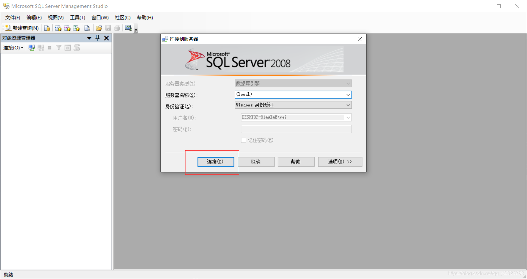Screen dimensions: 527x279
Task: Open the Object Explorer window position dropdown arrow
Action: coord(89,38)
